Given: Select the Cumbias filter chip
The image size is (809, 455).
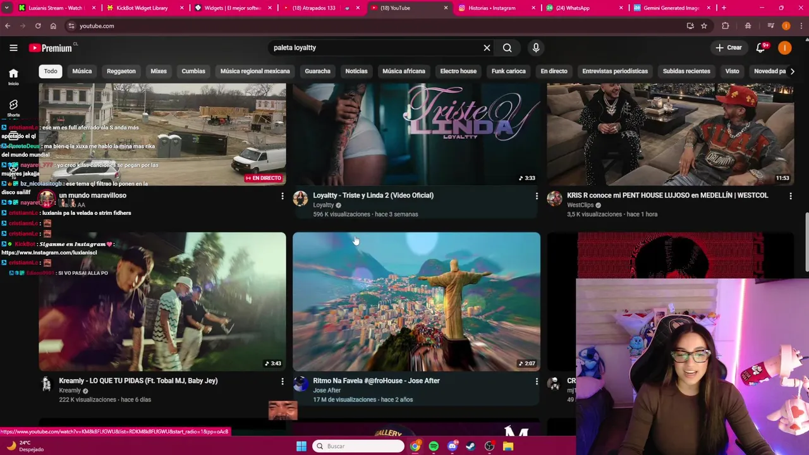Looking at the screenshot, I should point(193,71).
